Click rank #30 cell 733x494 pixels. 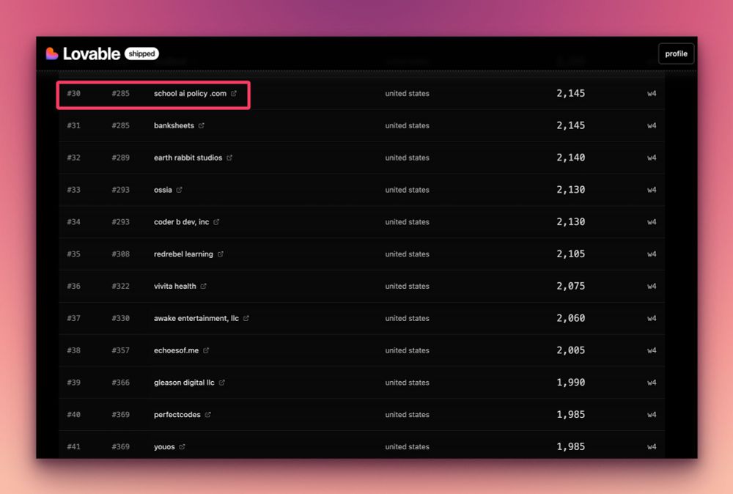pyautogui.click(x=73, y=94)
